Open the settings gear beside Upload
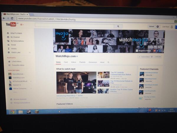Viewport: 177px width, 133px height. click(158, 27)
